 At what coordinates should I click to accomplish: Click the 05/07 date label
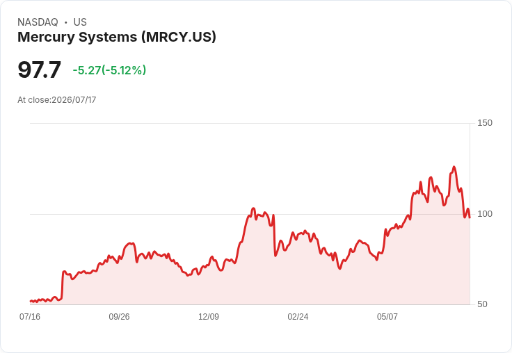click(x=387, y=317)
